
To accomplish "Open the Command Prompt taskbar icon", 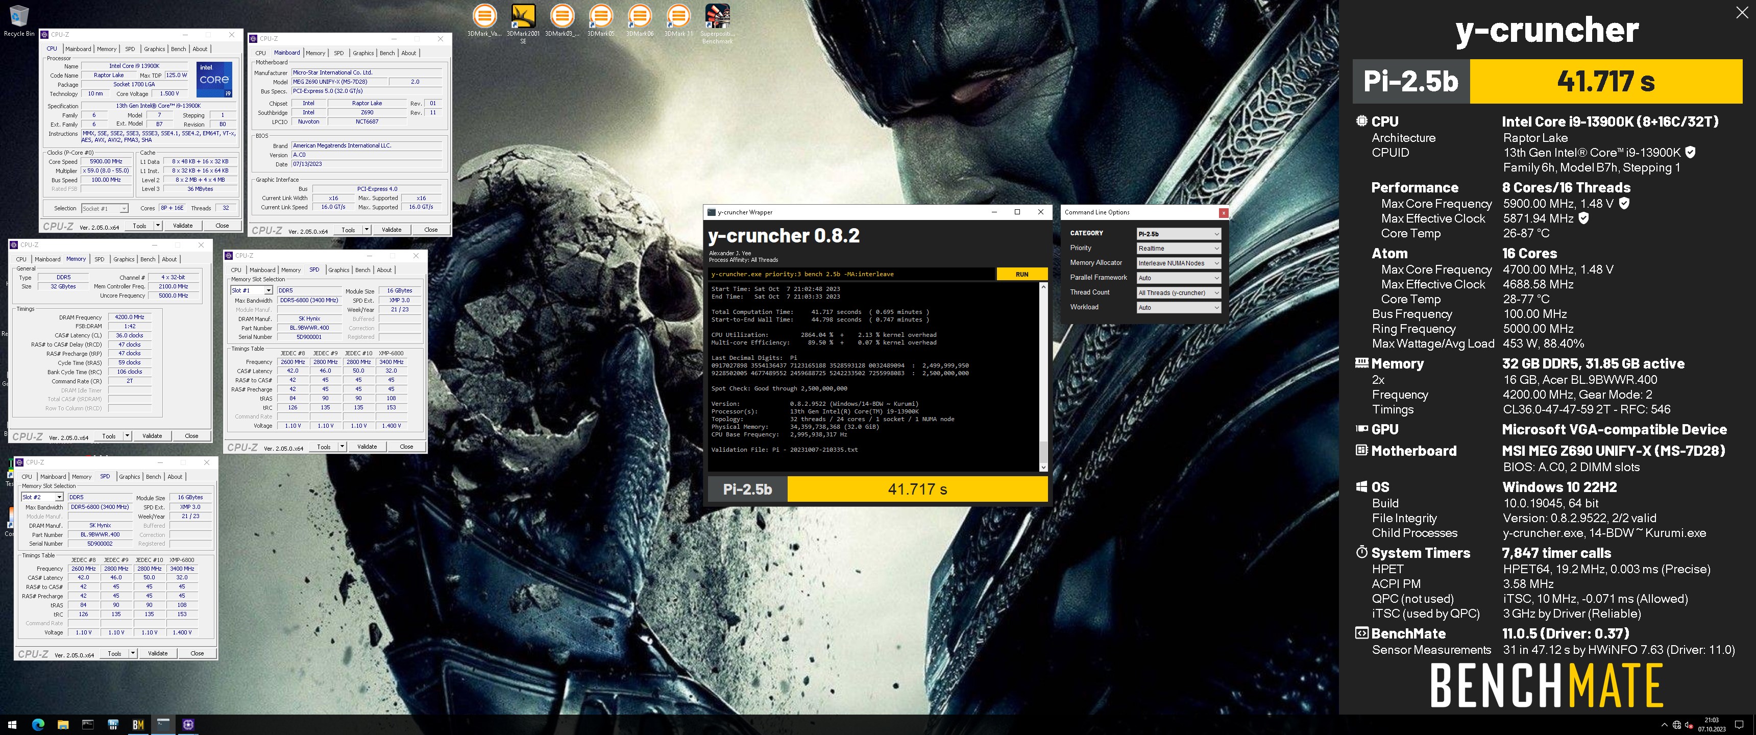I will (88, 724).
